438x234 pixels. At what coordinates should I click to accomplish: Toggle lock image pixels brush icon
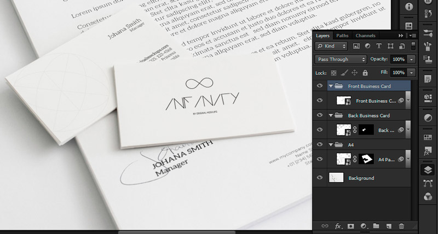[x=344, y=73]
